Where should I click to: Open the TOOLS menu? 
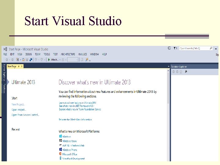click(x=47, y=54)
